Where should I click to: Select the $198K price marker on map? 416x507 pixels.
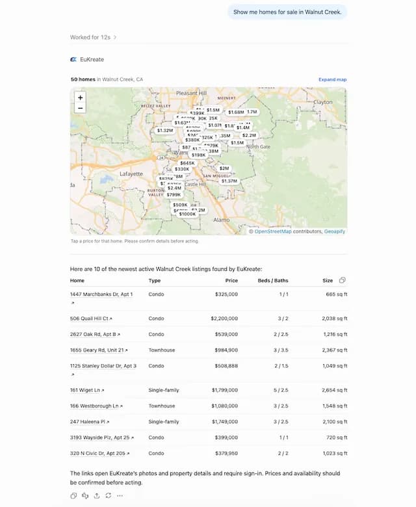tap(198, 155)
